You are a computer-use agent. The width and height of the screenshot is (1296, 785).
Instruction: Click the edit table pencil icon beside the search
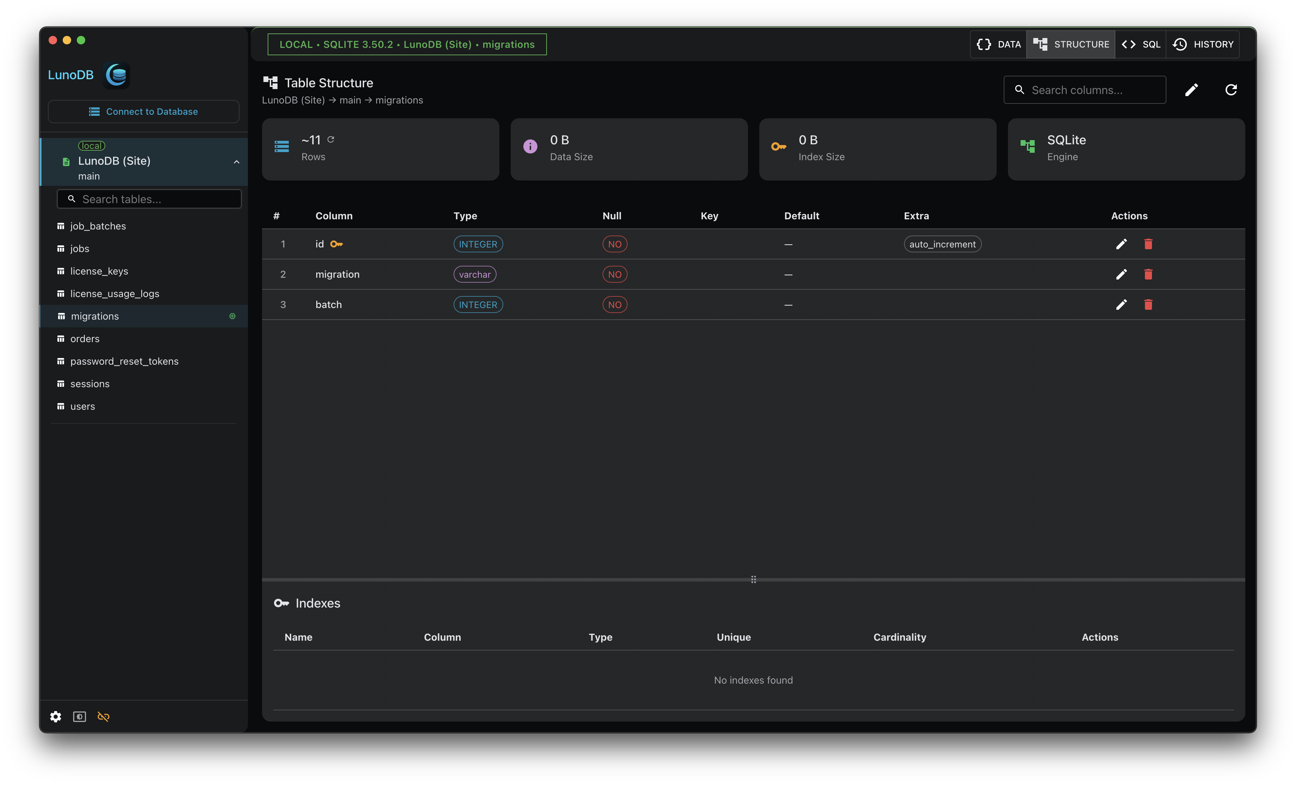tap(1191, 90)
